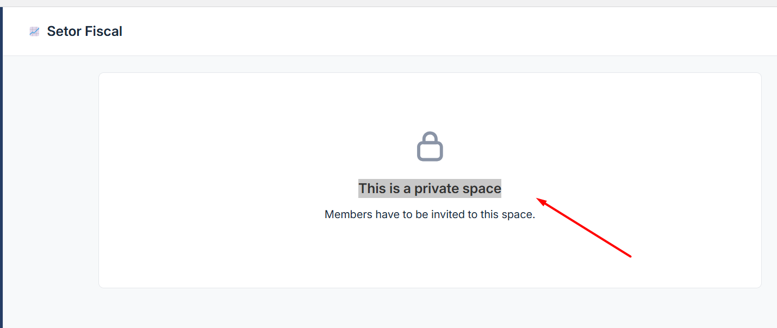Viewport: 777px width, 328px height.
Task: Click the red arrow's pointed head
Action: (540, 201)
